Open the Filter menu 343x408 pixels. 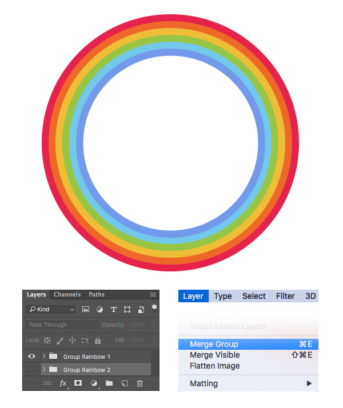[285, 296]
